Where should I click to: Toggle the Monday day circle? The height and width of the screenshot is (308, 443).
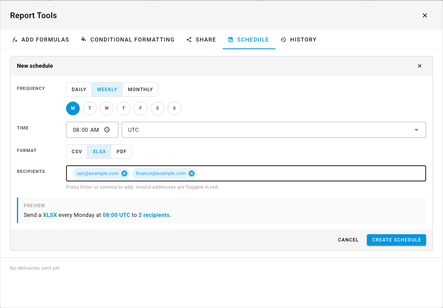tap(73, 108)
